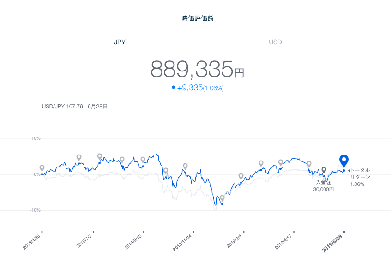Select the first gray pin at chart start

coord(42,168)
